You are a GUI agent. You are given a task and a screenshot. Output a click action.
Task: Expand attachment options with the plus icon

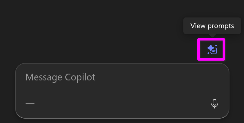tap(30, 104)
